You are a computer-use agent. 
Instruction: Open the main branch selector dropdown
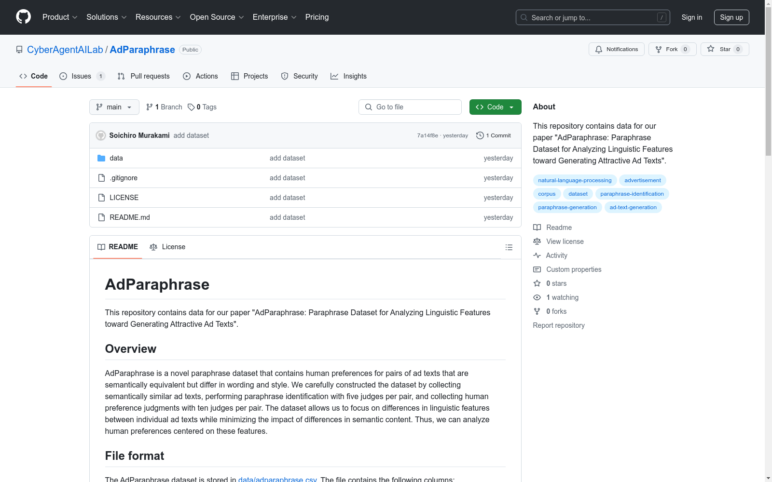pos(114,107)
